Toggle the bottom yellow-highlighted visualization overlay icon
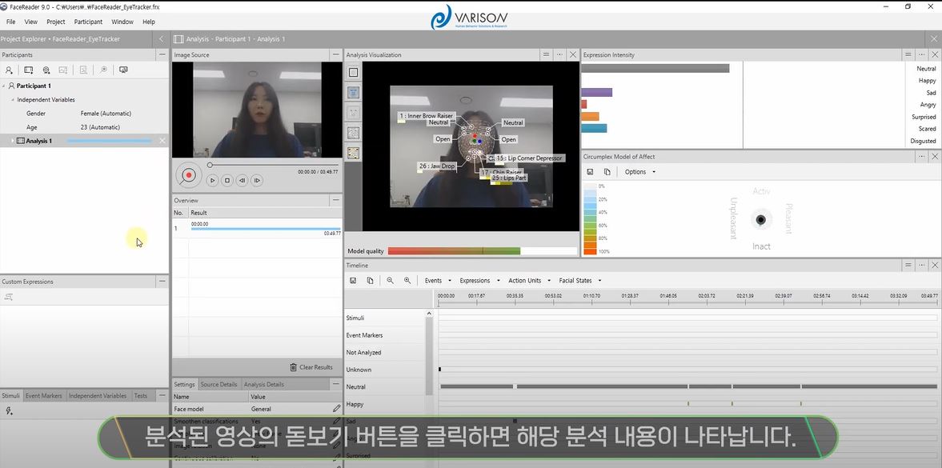This screenshot has height=468, width=942. click(x=353, y=153)
